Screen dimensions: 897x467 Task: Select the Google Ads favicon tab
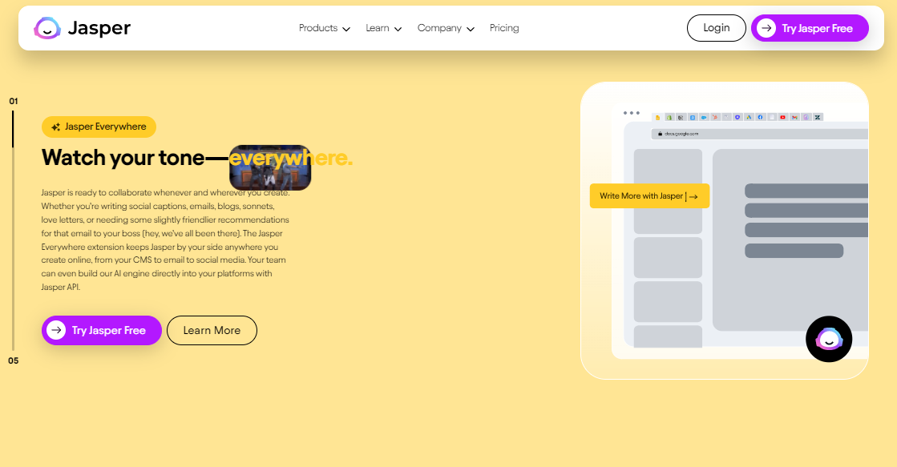(749, 117)
